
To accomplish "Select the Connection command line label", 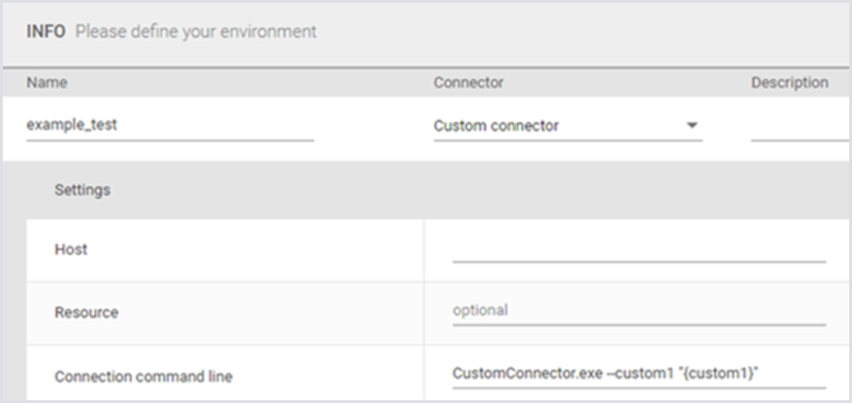I will click(143, 376).
